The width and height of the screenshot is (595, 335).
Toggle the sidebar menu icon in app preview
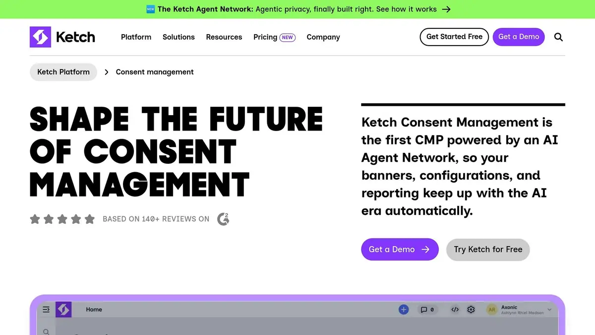click(46, 310)
